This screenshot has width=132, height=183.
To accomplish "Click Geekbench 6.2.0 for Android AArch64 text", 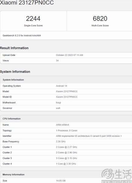I will point(22,35).
